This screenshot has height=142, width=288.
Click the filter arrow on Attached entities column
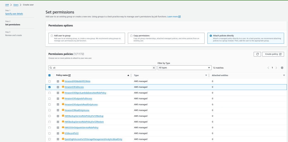click(x=284, y=76)
